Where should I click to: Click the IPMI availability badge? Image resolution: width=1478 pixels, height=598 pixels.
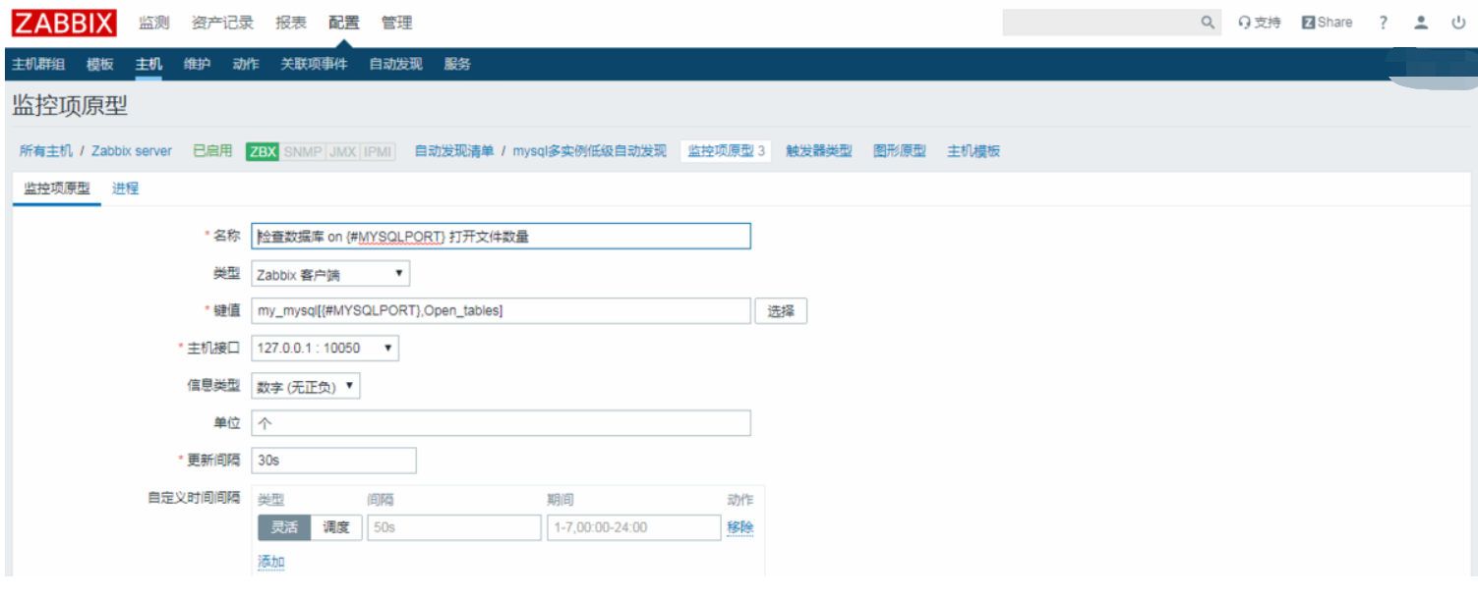[378, 151]
